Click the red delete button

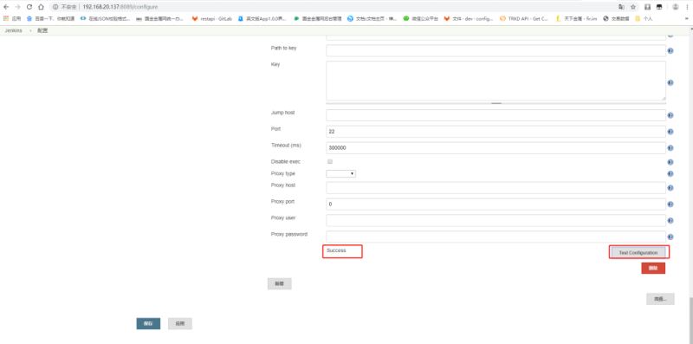(x=653, y=268)
